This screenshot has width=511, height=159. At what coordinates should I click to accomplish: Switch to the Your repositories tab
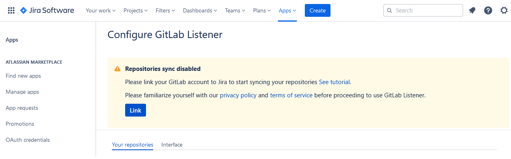coord(132,145)
